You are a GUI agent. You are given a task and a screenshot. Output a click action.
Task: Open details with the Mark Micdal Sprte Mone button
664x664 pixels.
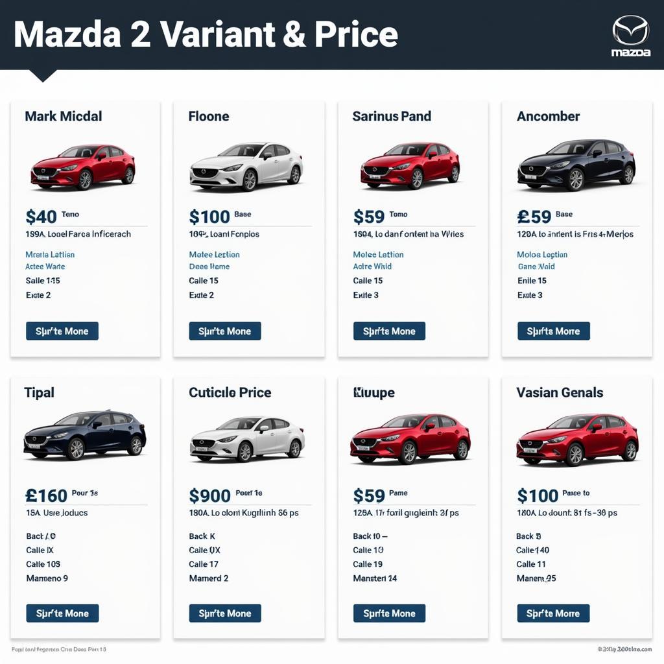[x=62, y=331]
